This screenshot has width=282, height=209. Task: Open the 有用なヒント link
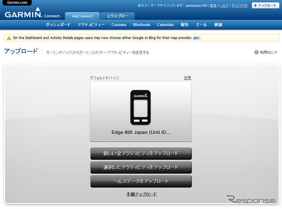click(269, 52)
